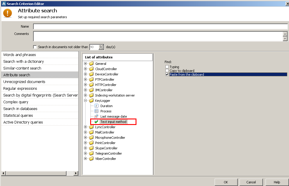The height and width of the screenshot is (186, 289).
Task: Expand the IMController tree node
Action: click(x=85, y=90)
